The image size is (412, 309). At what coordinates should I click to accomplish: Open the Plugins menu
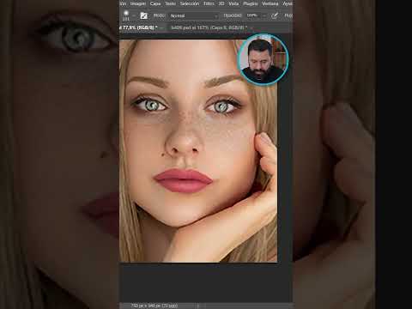pos(251,3)
